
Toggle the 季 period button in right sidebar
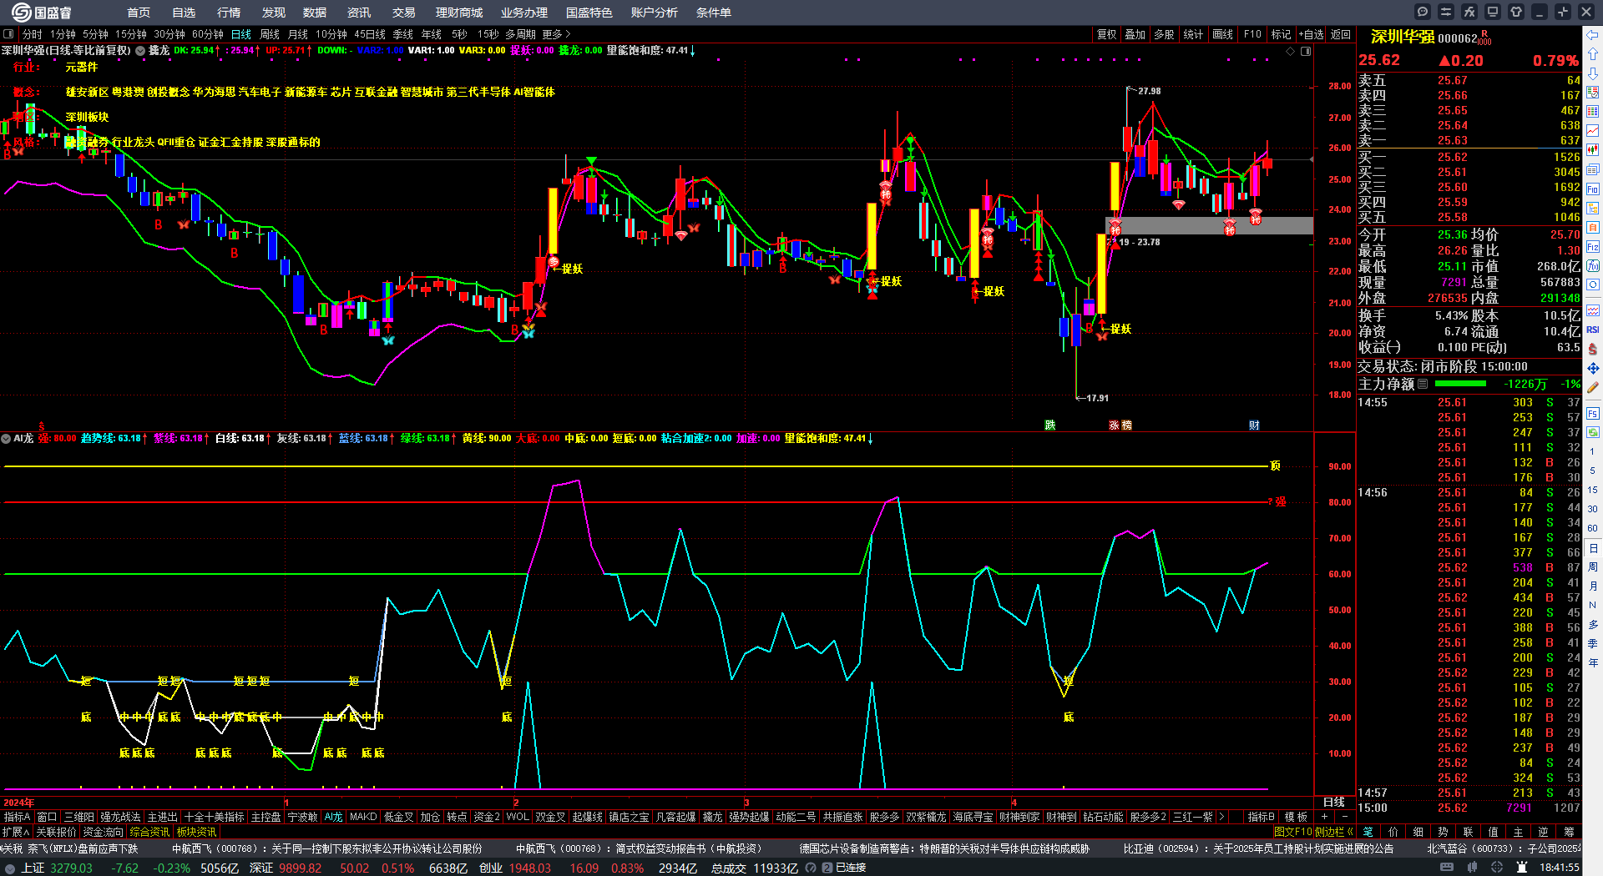(x=1593, y=643)
